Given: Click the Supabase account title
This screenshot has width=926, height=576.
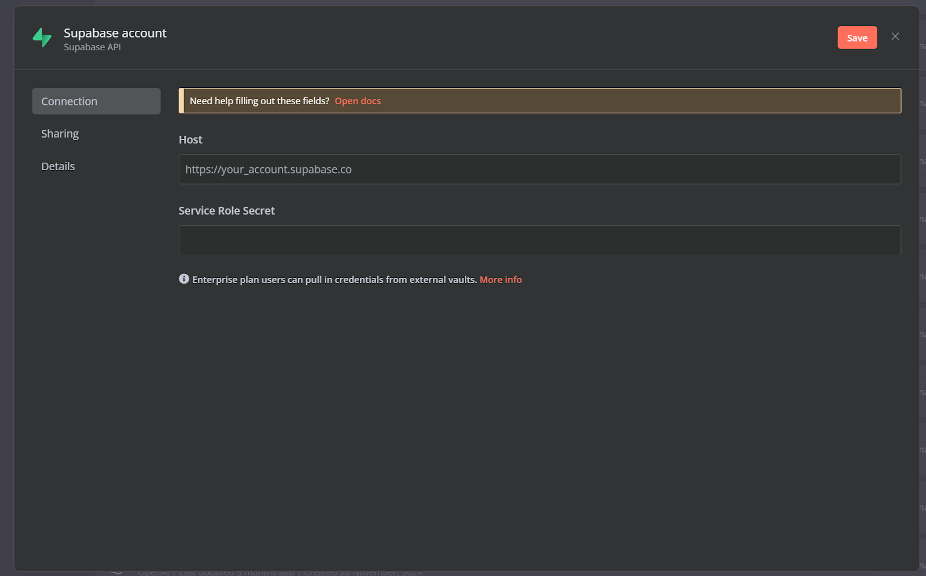Looking at the screenshot, I should click(115, 33).
